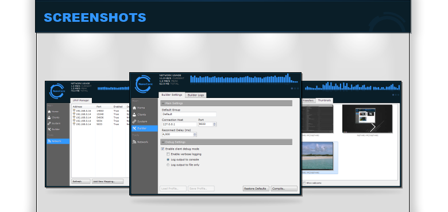The width and height of the screenshot is (448, 212).
Task: Select the Thumbnails tab
Action: [325, 101]
